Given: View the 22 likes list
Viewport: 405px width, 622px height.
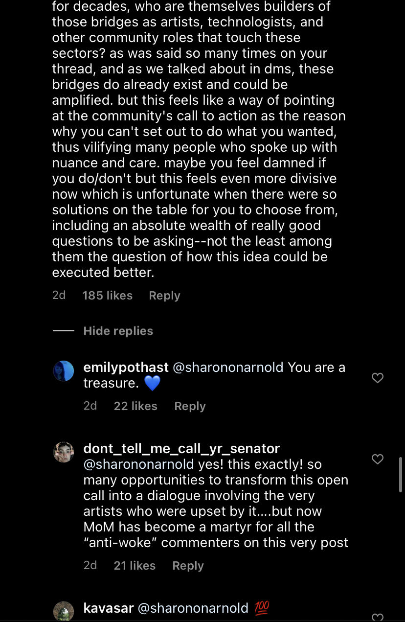Looking at the screenshot, I should (x=135, y=406).
